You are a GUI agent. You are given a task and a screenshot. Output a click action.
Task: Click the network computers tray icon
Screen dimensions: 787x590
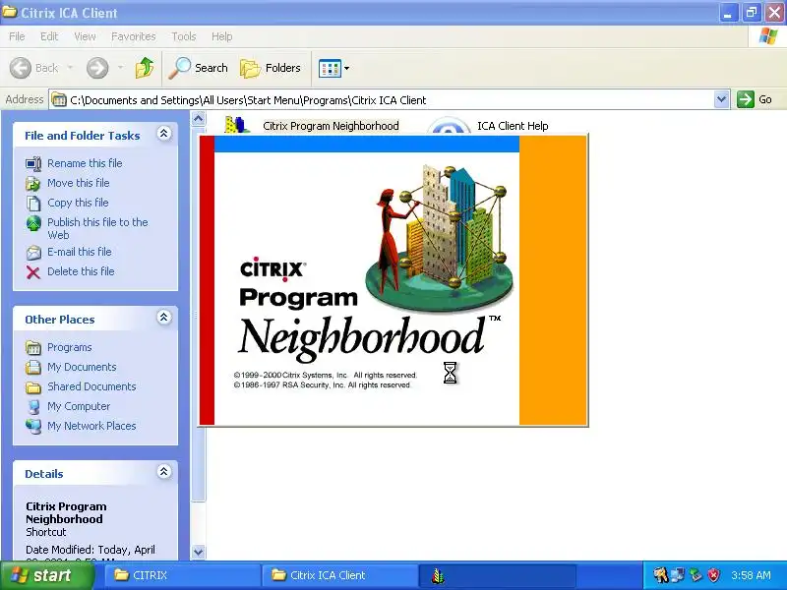677,575
